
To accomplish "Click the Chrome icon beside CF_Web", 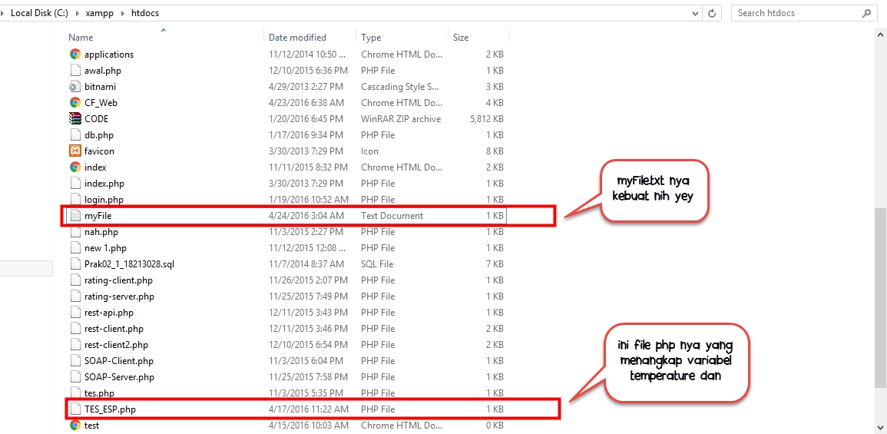I will pos(75,103).
